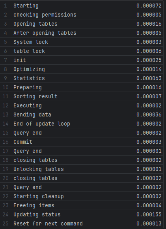The width and height of the screenshot is (166, 229).
Task: Click the duration value 0.000063
Action: tap(149, 78)
